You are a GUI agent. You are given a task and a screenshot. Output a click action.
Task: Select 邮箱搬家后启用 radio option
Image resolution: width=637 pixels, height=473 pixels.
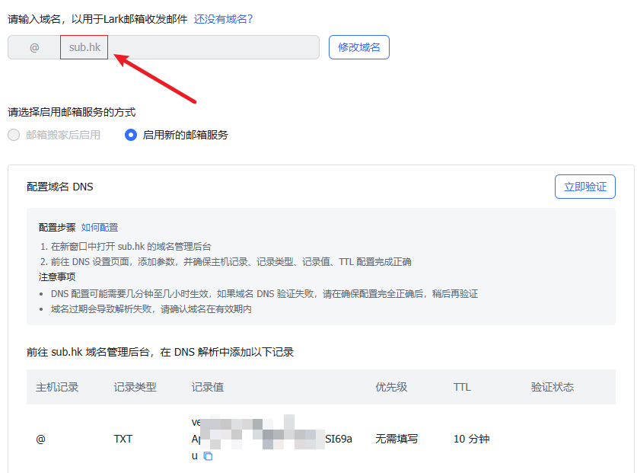pos(14,135)
